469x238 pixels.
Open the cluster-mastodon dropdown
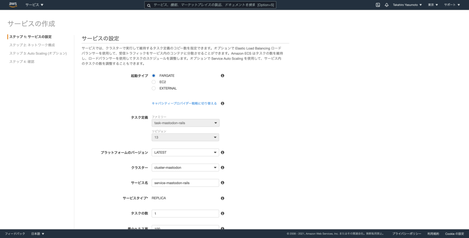pyautogui.click(x=185, y=167)
